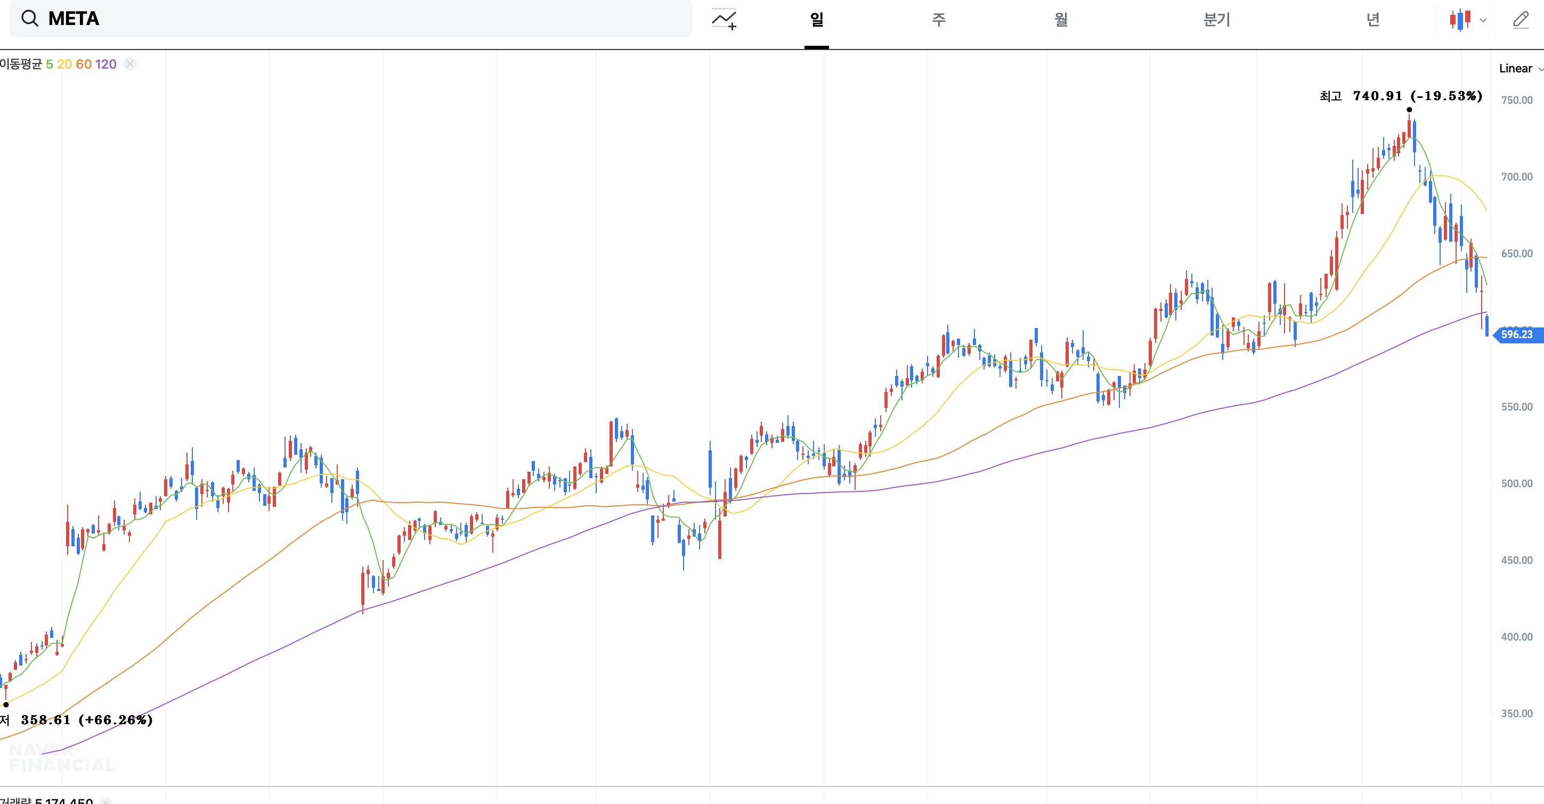Click the 650.00 price axis label
The height and width of the screenshot is (804, 1544).
point(1516,253)
